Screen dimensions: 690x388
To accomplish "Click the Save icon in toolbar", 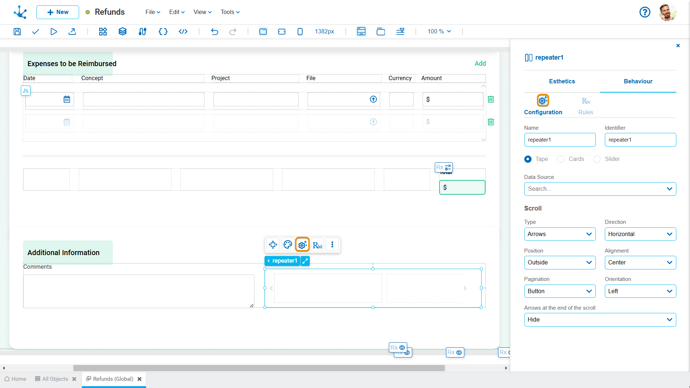I will (17, 32).
